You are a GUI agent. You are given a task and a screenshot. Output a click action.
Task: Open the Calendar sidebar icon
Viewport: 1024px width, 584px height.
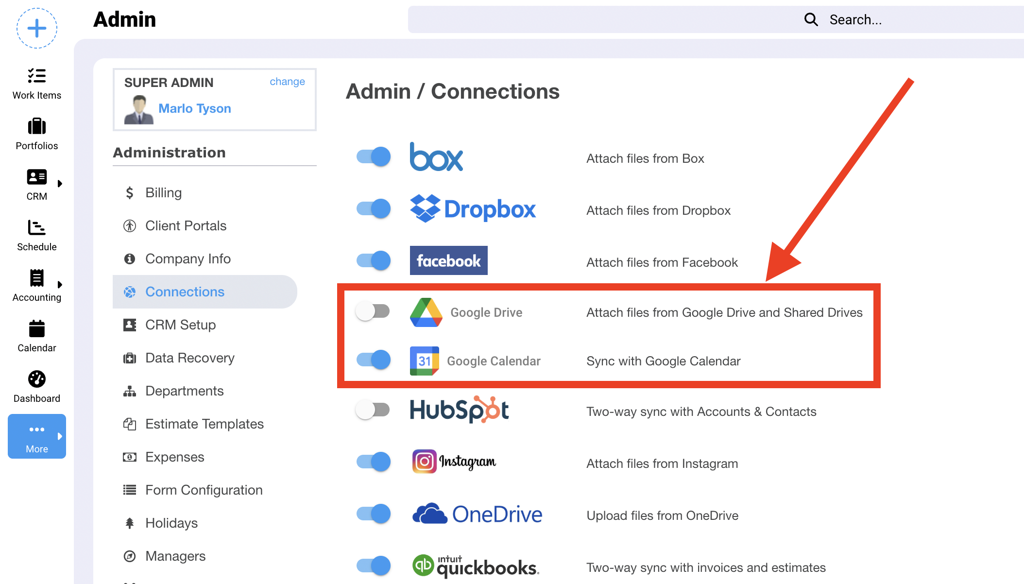[x=37, y=329]
